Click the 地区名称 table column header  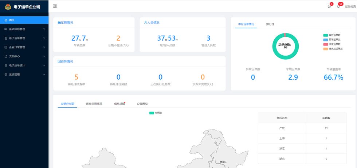click(x=282, y=118)
